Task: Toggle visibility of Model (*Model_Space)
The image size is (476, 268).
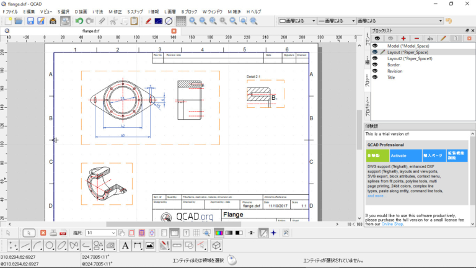Action: click(x=374, y=46)
